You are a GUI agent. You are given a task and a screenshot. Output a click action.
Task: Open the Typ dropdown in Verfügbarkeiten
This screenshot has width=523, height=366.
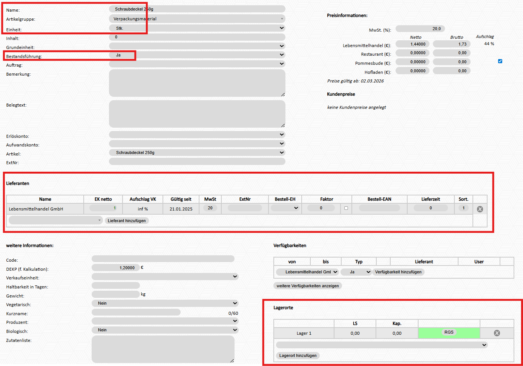click(x=356, y=272)
